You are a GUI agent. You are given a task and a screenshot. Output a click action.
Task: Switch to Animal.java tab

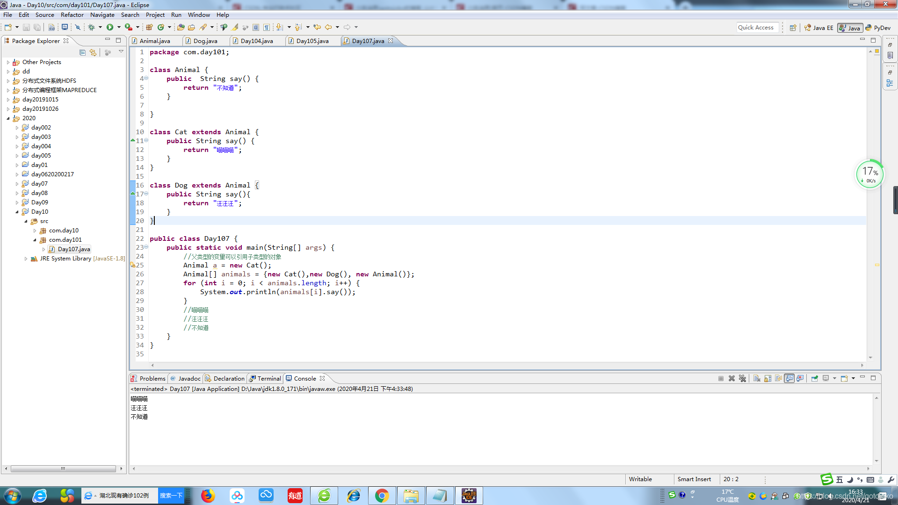pos(154,41)
